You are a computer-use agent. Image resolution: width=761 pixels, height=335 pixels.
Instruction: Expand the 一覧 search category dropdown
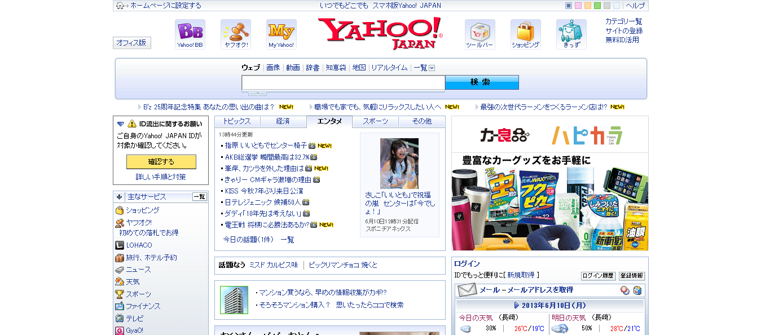coord(432,68)
